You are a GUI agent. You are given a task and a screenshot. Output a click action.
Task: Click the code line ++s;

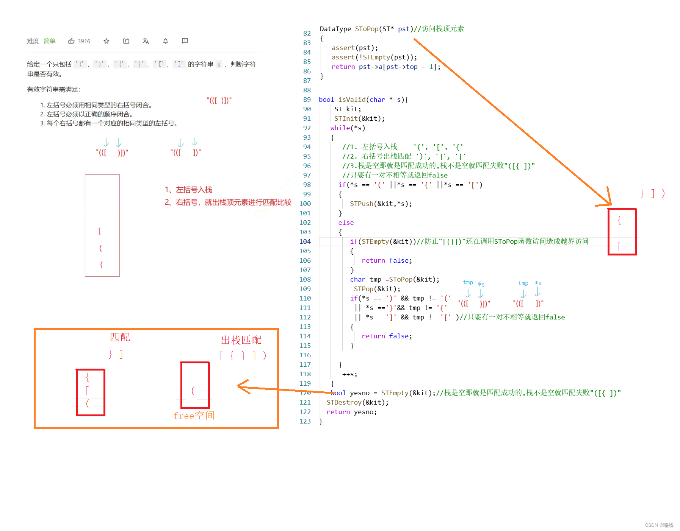(349, 374)
